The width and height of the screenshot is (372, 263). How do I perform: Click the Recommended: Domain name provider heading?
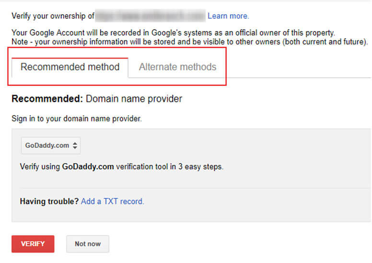tap(97, 99)
